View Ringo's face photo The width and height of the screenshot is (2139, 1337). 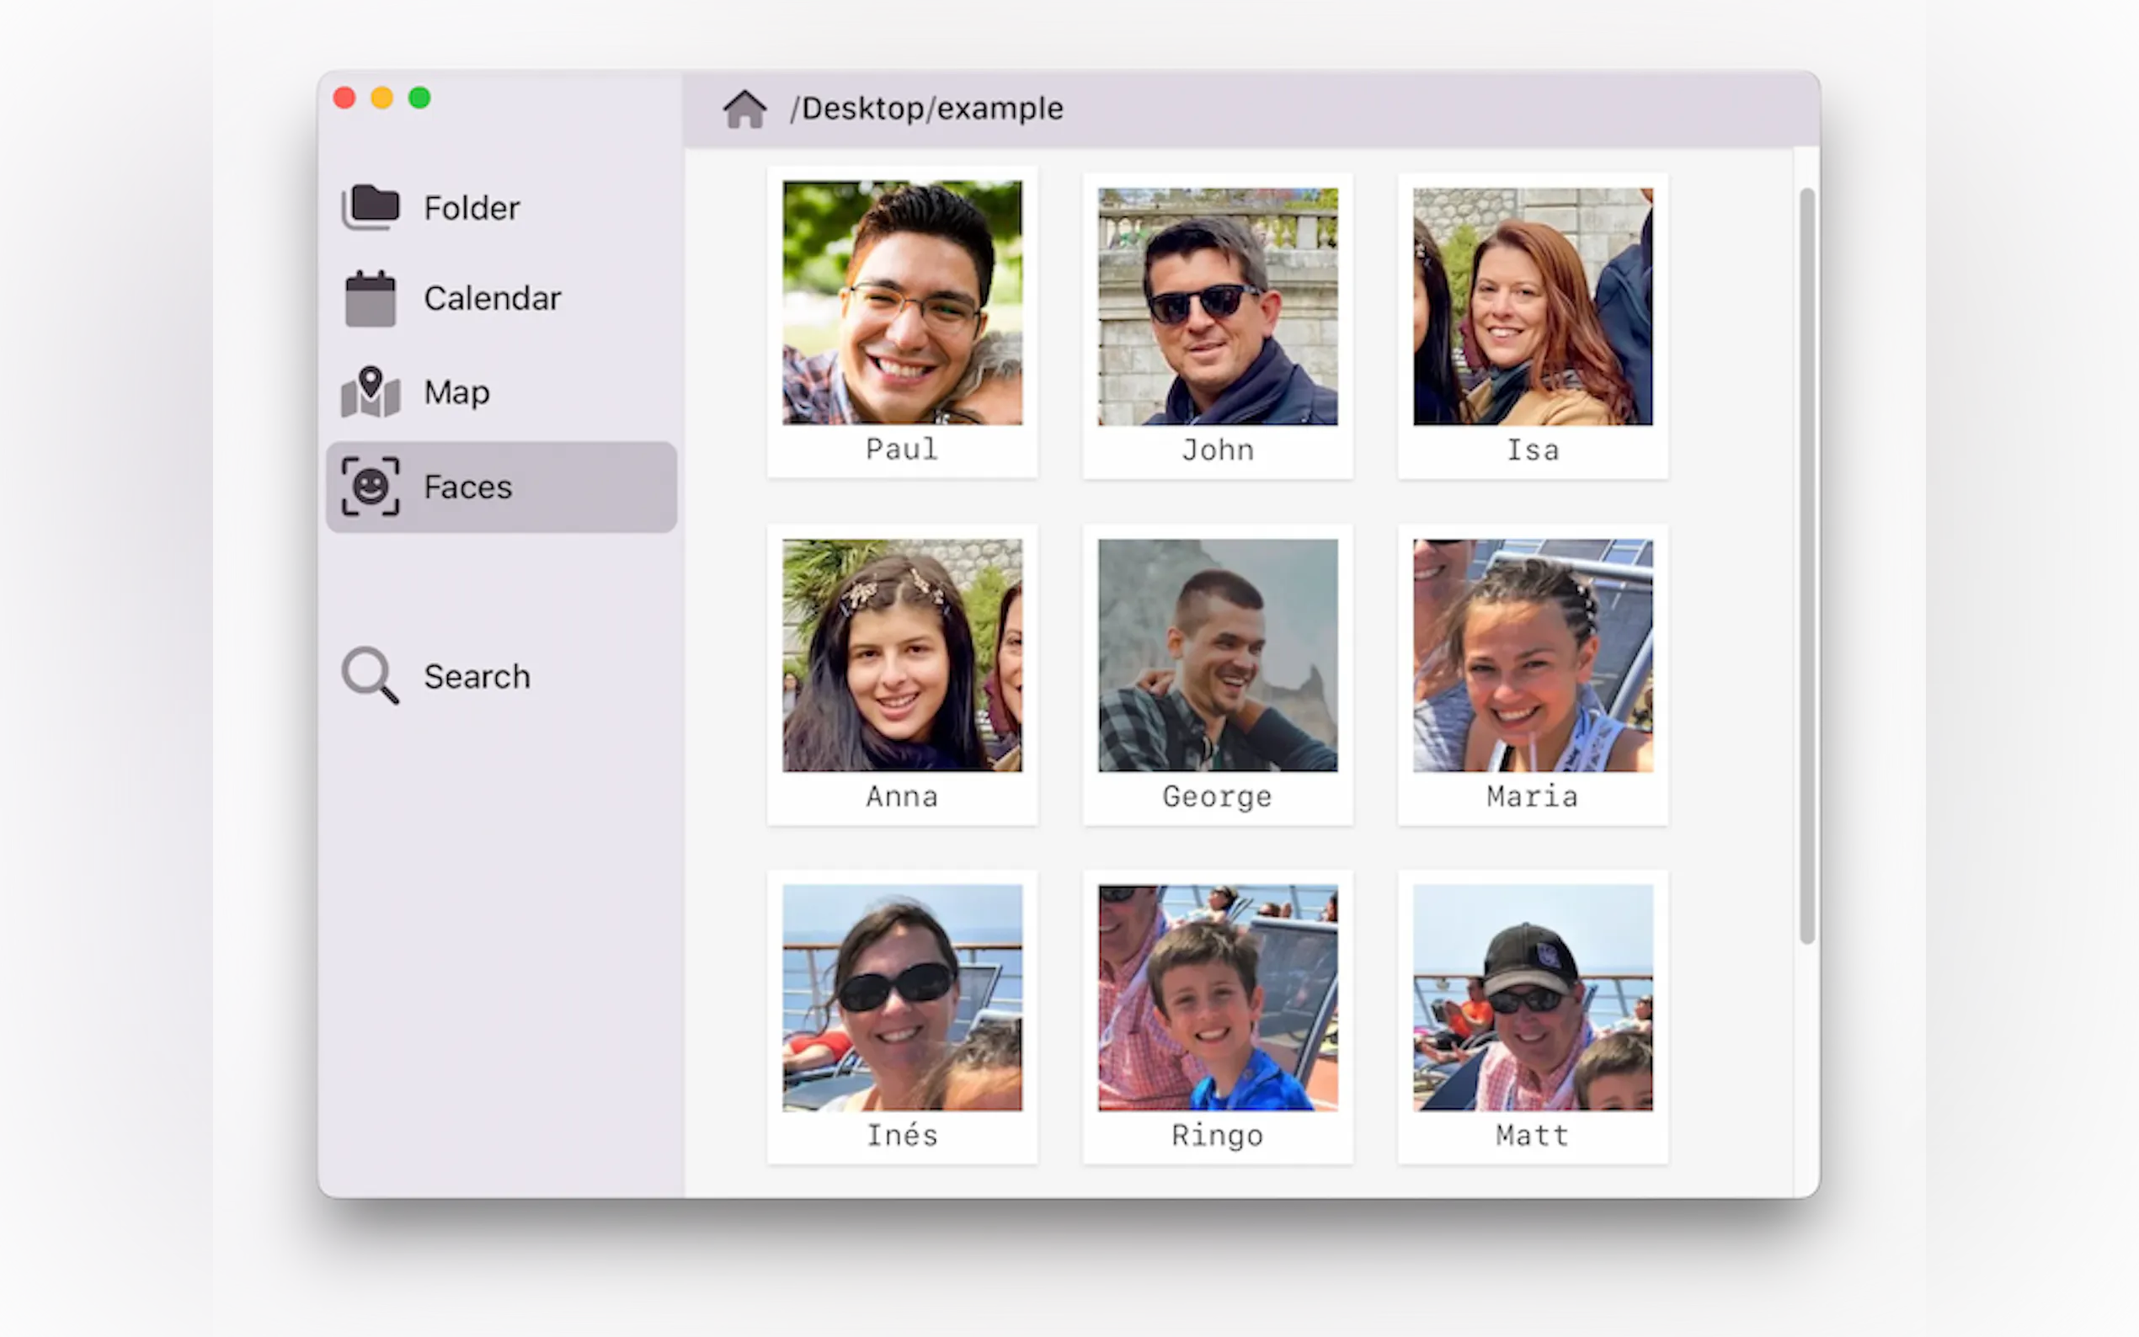[1218, 998]
